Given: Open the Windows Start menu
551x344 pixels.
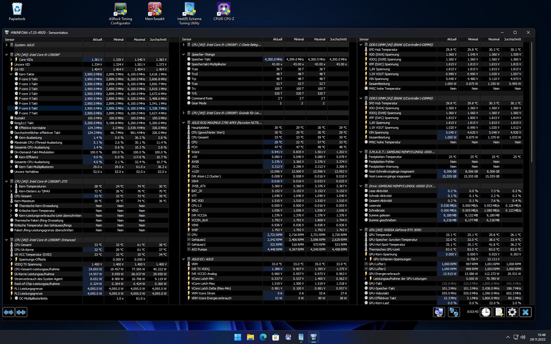Looking at the screenshot, I should (238, 337).
